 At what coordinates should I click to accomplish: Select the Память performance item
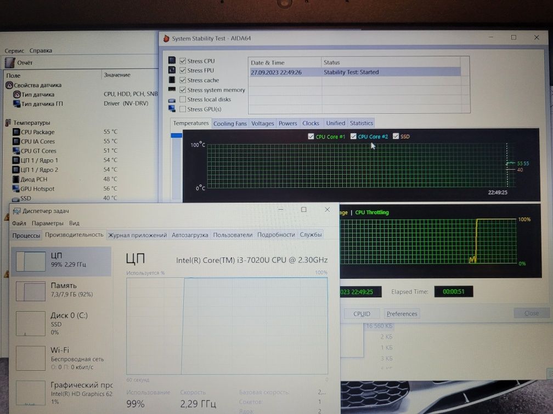point(61,291)
